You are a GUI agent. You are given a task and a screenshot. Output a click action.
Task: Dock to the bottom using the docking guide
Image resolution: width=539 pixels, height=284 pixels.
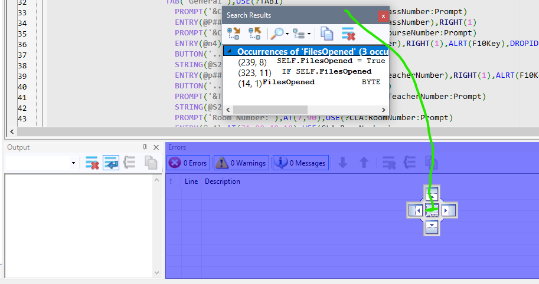tap(432, 226)
